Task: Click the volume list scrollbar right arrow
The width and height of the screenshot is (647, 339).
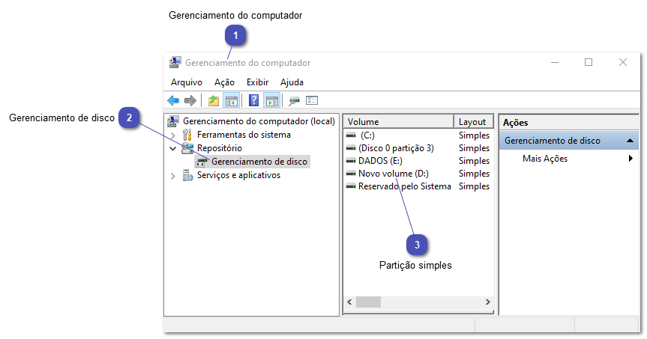Action: (488, 302)
